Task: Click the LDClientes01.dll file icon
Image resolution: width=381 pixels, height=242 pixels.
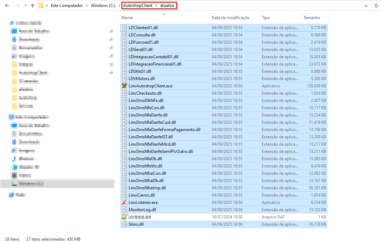Action: 124,27
